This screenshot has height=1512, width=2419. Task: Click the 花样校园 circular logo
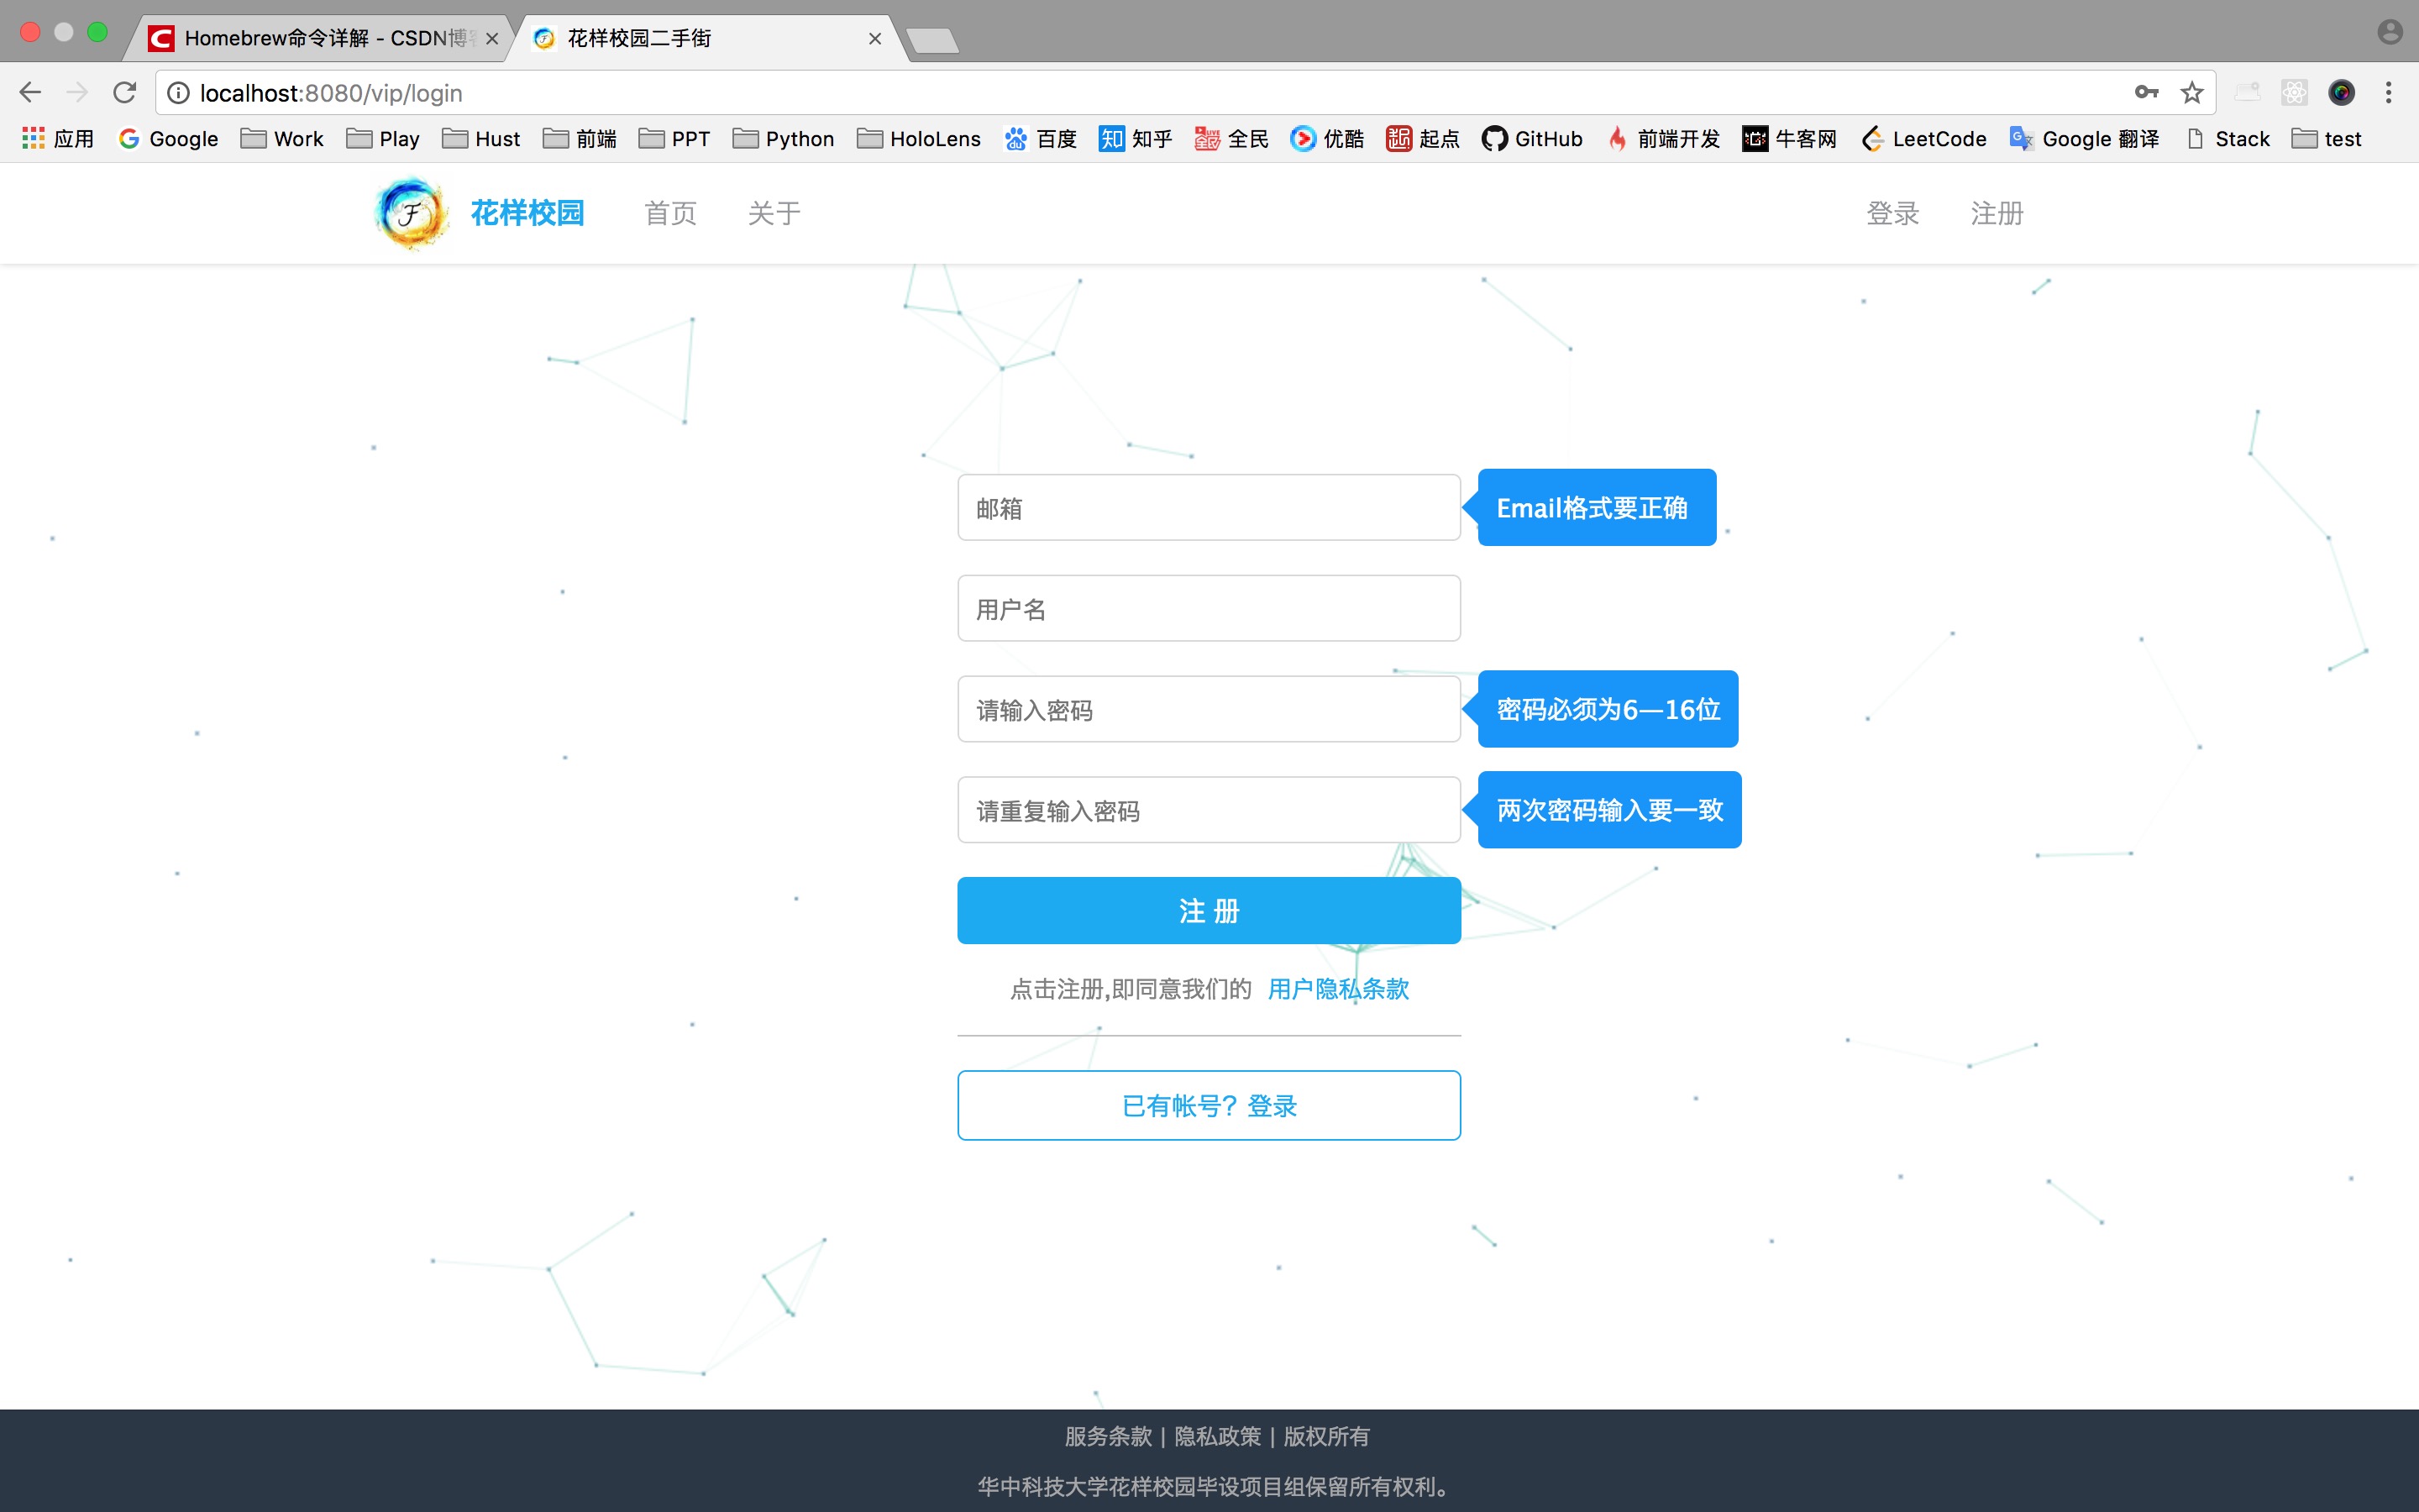click(x=411, y=213)
